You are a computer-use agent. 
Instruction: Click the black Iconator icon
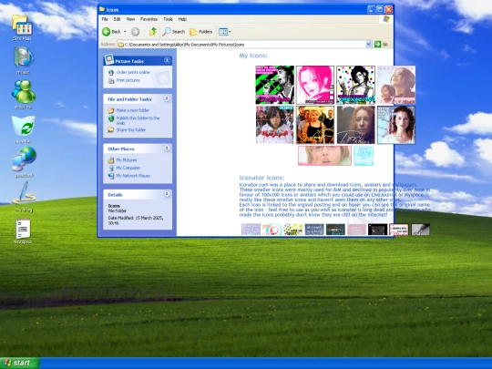click(x=377, y=230)
